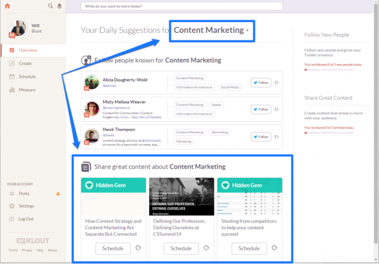Open notifications bell icon
The width and height of the screenshot is (379, 264).
(x=59, y=6)
